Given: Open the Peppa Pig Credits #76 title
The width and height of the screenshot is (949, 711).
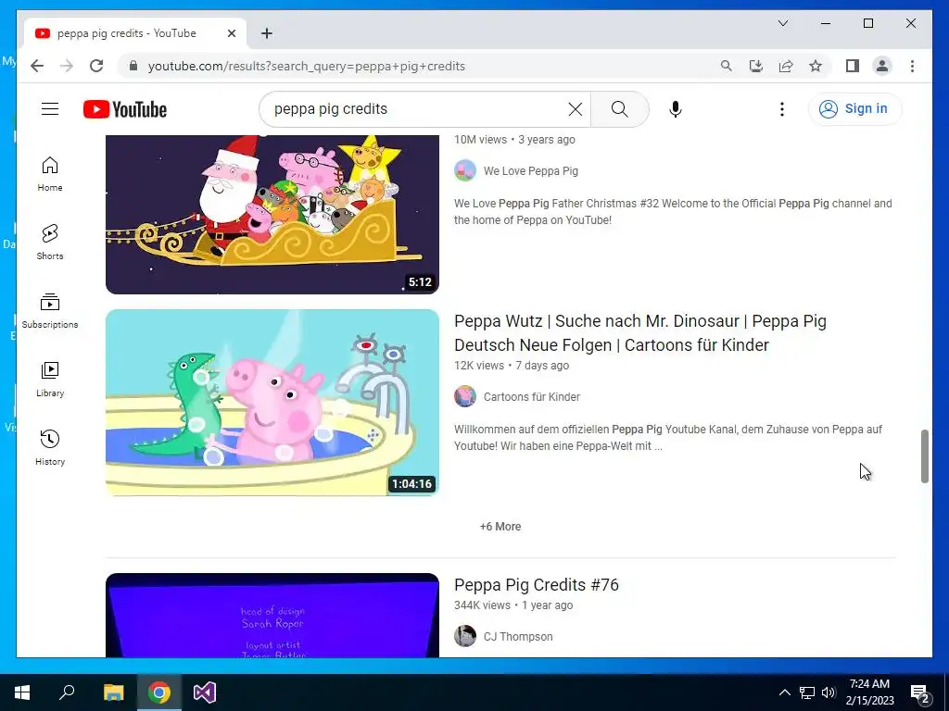Looking at the screenshot, I should point(537,585).
